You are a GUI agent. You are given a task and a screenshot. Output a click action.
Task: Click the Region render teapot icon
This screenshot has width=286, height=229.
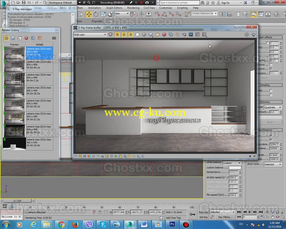pyautogui.click(x=184, y=34)
